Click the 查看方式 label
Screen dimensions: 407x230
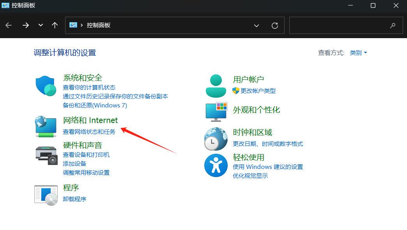(331, 53)
